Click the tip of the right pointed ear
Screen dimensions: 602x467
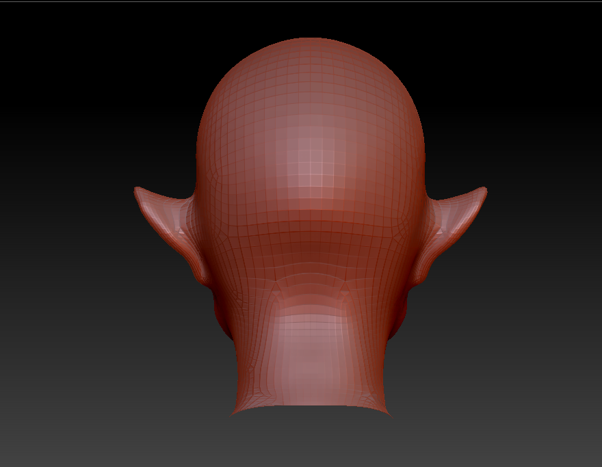click(x=483, y=190)
